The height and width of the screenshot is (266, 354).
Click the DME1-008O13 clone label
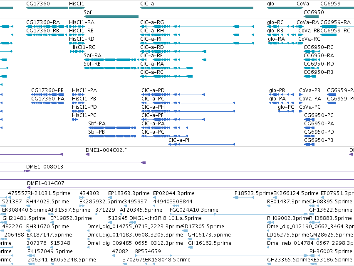tap(45, 167)
